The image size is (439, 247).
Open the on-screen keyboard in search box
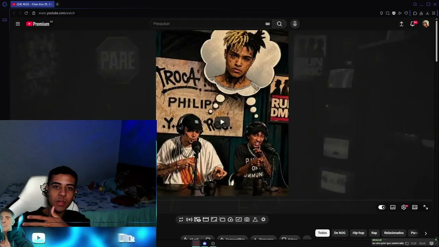click(x=268, y=24)
